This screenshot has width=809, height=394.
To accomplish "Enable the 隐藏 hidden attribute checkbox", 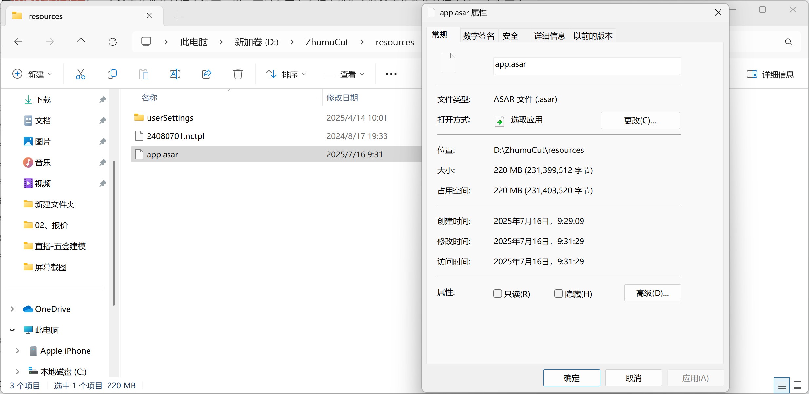I will tap(558, 294).
